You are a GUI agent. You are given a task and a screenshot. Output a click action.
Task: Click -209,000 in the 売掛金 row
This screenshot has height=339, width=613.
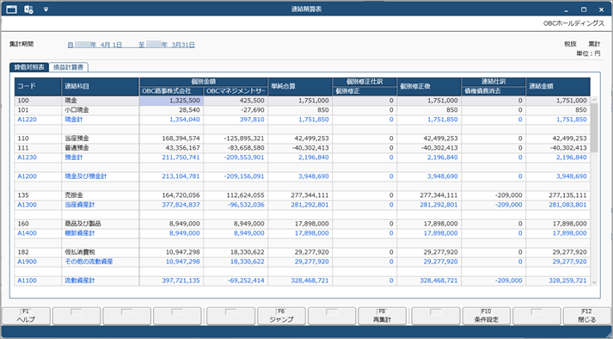point(508,195)
